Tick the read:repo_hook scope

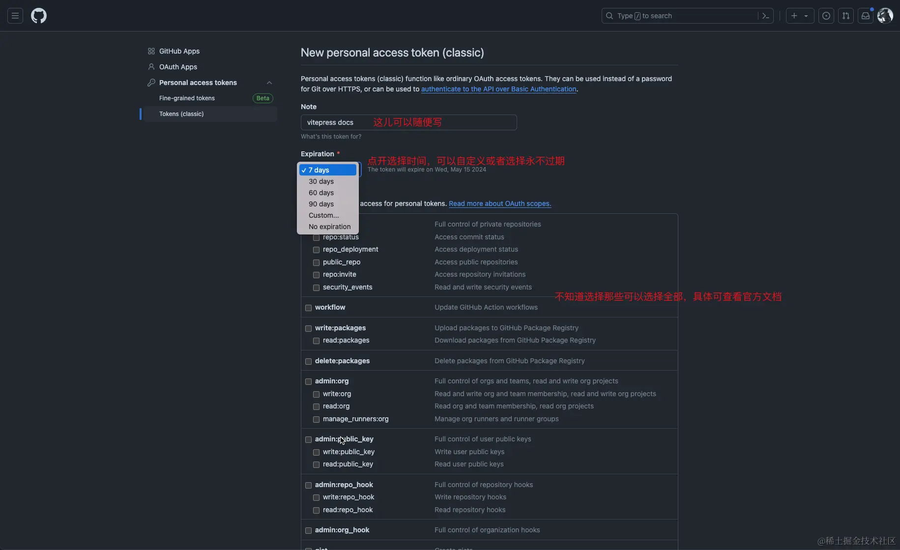tap(316, 510)
